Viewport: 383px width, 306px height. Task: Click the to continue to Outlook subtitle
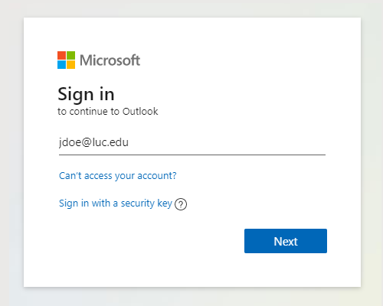(108, 112)
